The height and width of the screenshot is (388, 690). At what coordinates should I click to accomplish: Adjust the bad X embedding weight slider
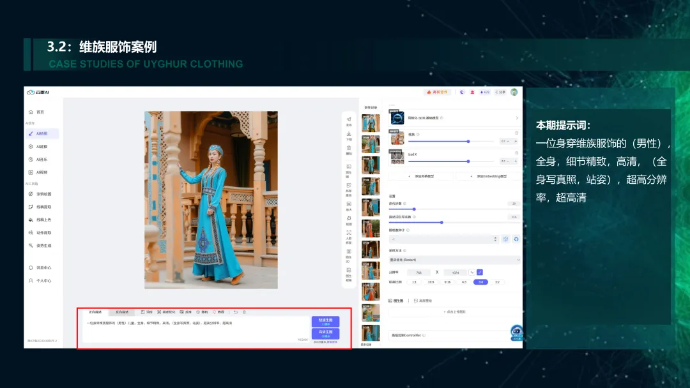451,161
